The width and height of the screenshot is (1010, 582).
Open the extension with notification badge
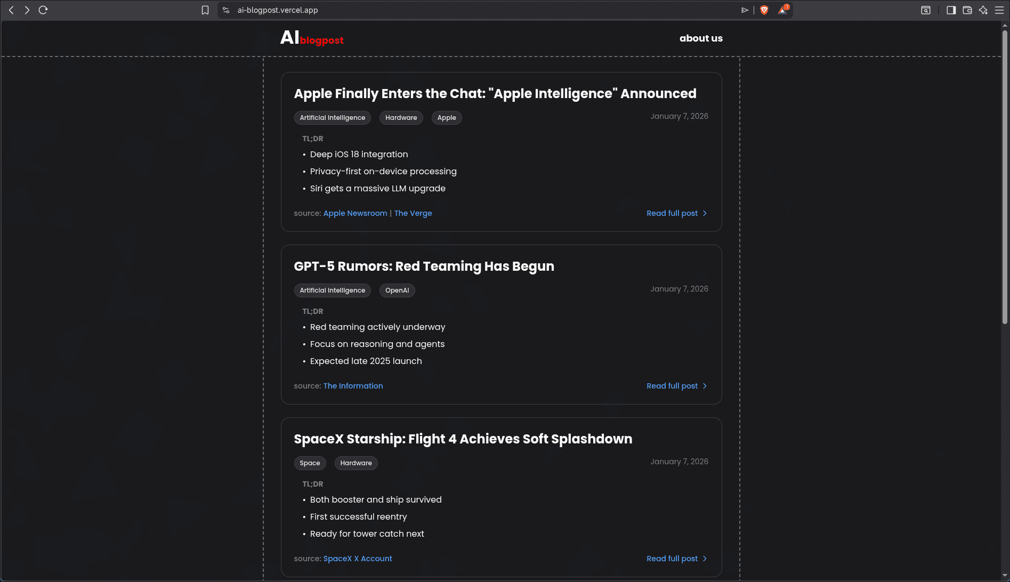pyautogui.click(x=782, y=10)
